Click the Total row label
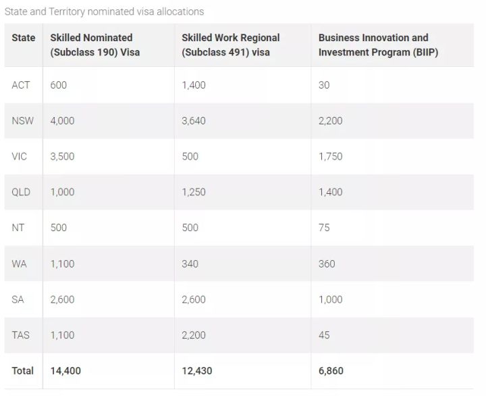486x396 pixels. (23, 371)
